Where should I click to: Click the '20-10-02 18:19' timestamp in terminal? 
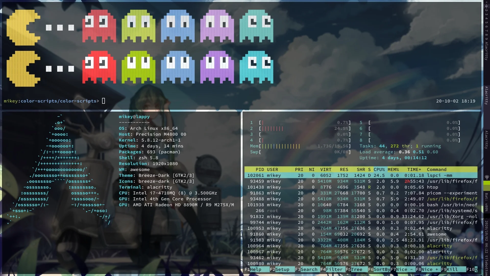pos(456,101)
